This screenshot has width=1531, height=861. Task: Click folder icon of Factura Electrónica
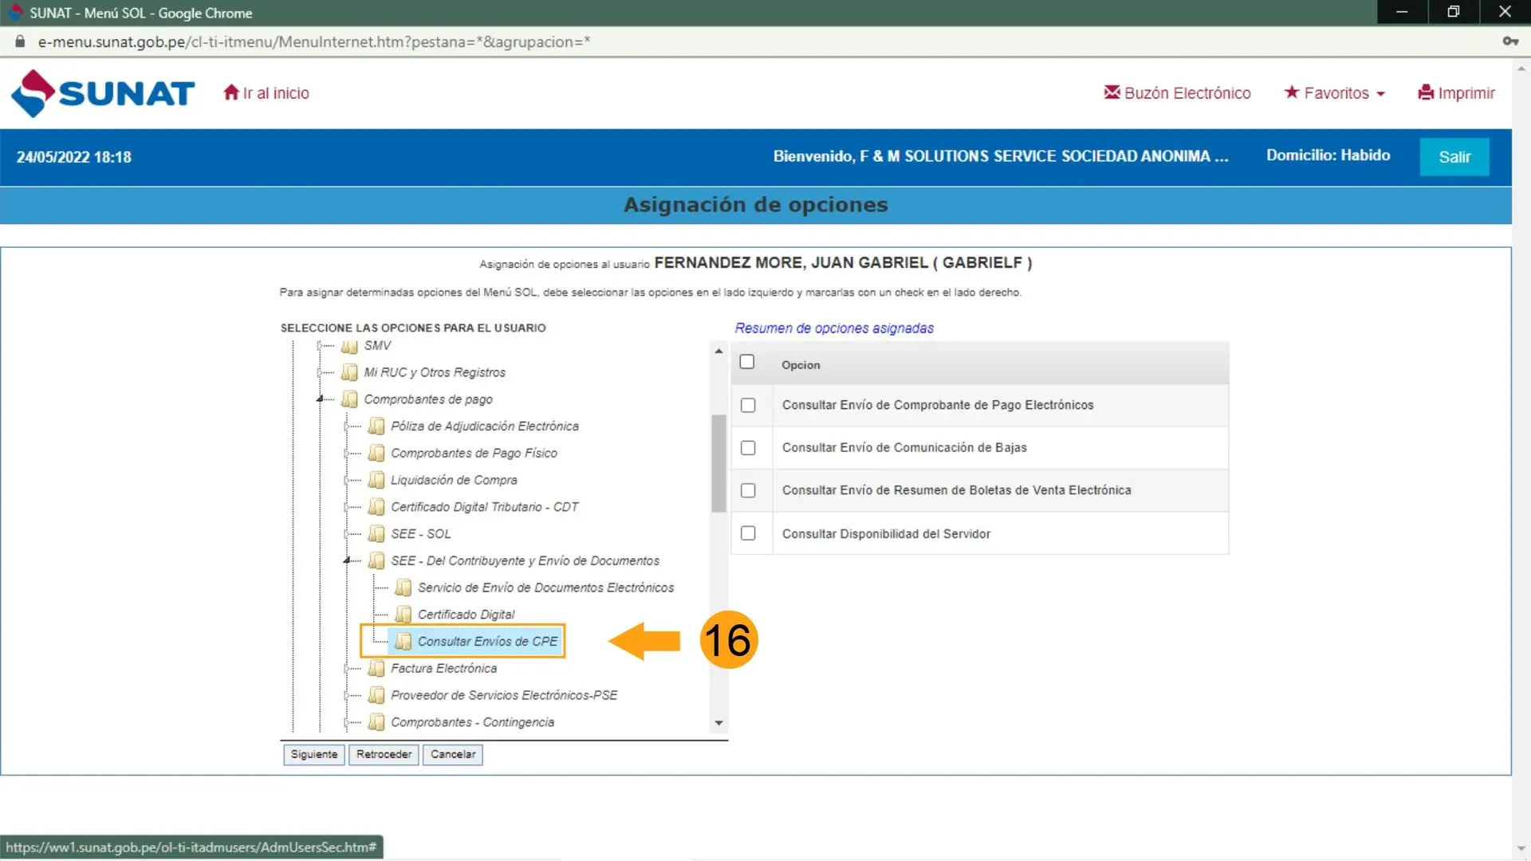click(x=376, y=669)
